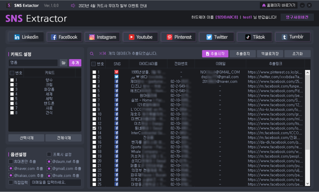319x192 pixels.
Task: Tick the checkbox for keyword 화장품
Action: pyautogui.click(x=12, y=89)
